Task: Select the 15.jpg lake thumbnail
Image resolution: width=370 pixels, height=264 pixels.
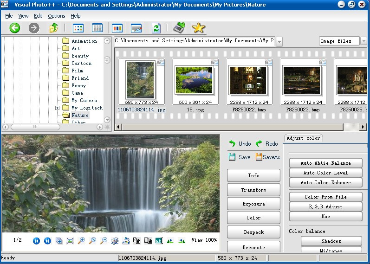Action: click(x=194, y=80)
